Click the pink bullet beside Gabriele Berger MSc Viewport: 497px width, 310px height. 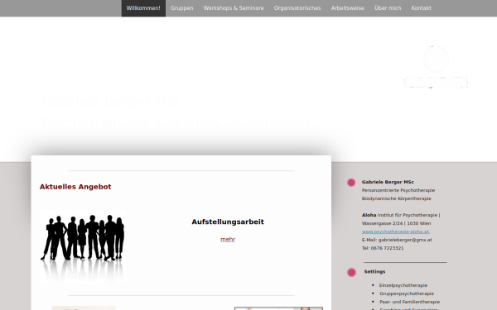pyautogui.click(x=351, y=183)
